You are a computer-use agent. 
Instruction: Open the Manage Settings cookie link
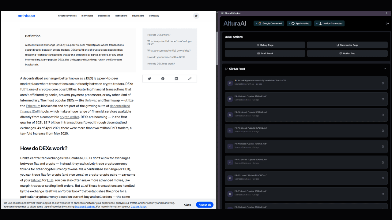click(x=85, y=207)
